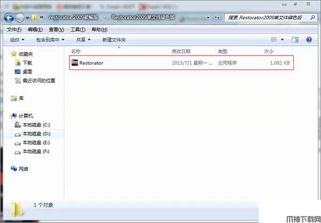The height and width of the screenshot is (223, 321).
Task: Click the date '2013/7/1 星期一' cell
Action: pos(192,63)
